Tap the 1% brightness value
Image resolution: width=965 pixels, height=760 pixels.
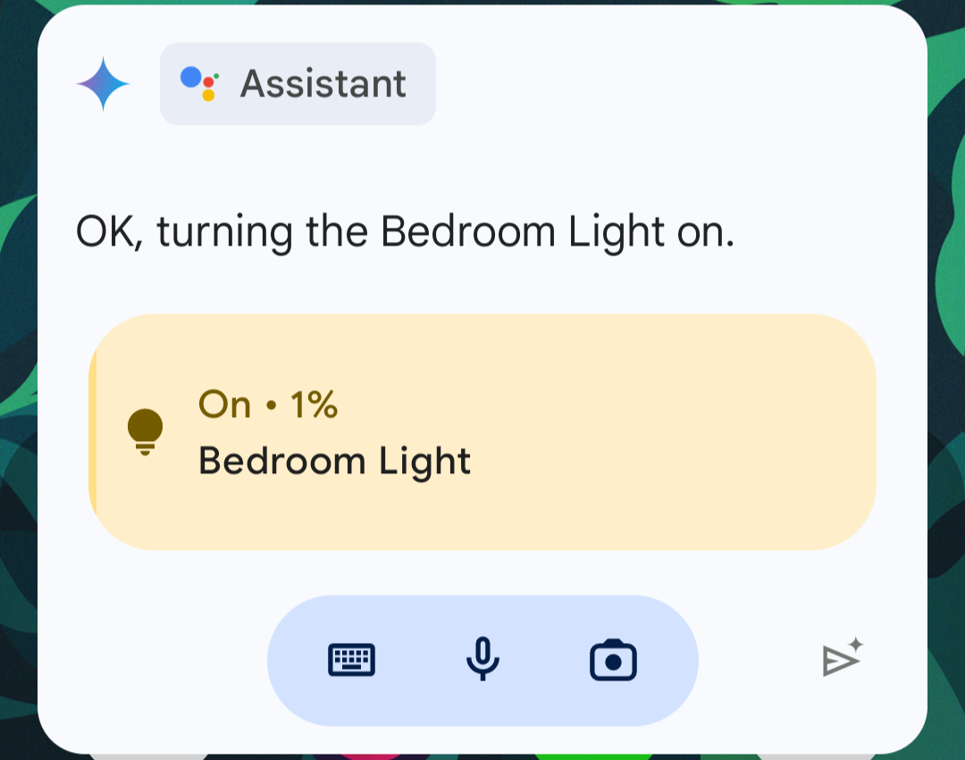314,405
